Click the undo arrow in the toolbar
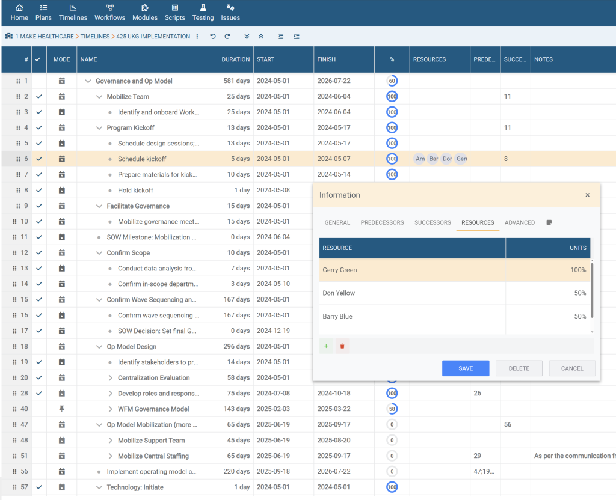616x500 pixels. (213, 37)
